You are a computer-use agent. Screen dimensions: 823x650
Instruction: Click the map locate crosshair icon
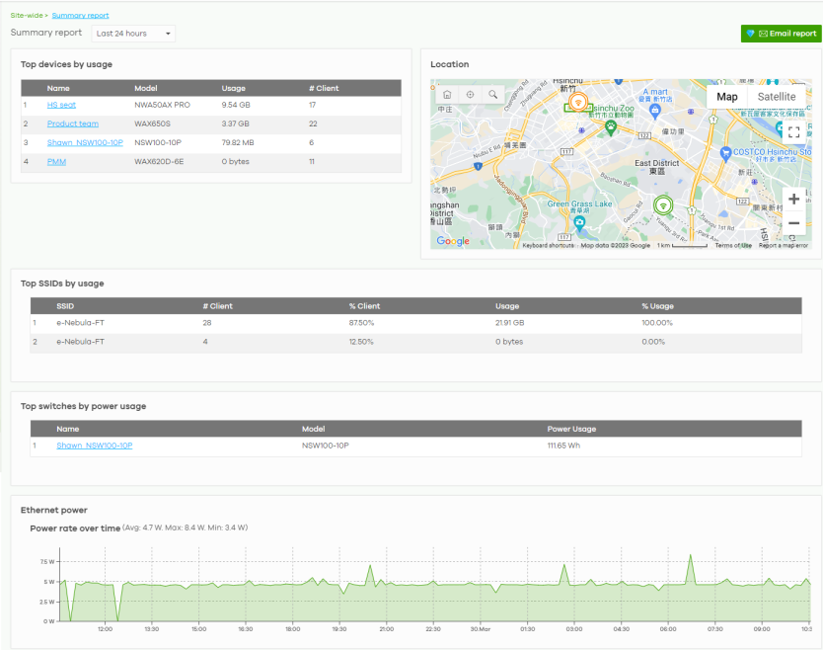pos(470,95)
